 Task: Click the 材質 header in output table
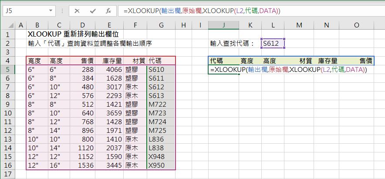click(x=299, y=61)
